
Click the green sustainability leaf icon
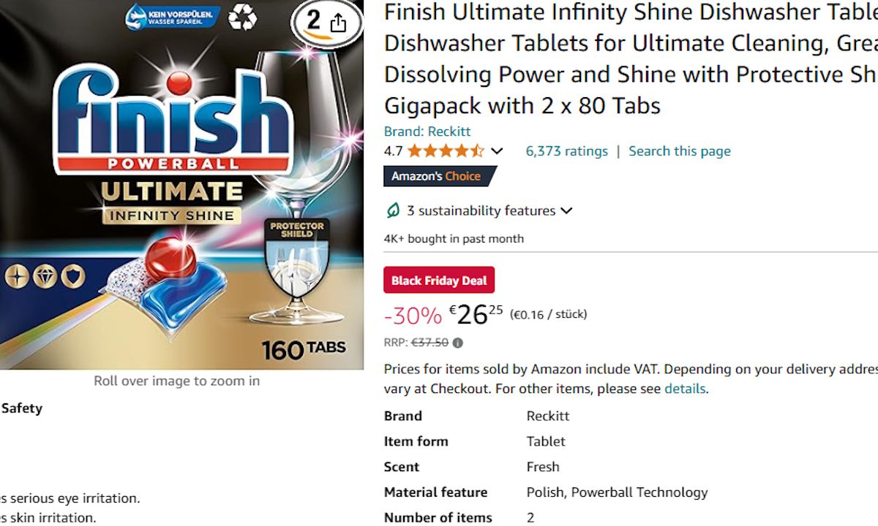point(393,211)
